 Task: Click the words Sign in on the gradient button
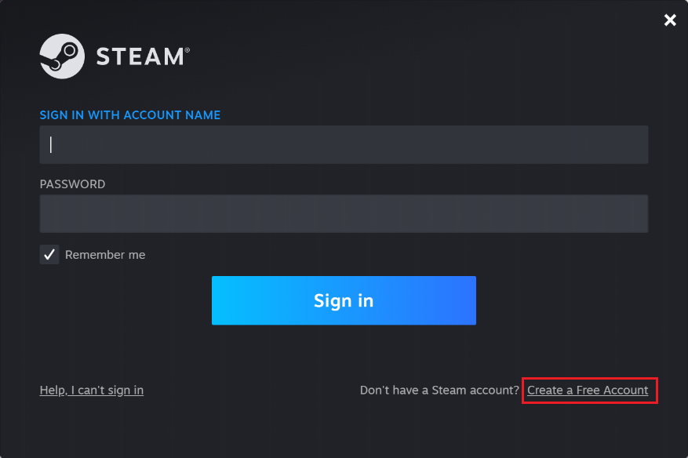(344, 301)
